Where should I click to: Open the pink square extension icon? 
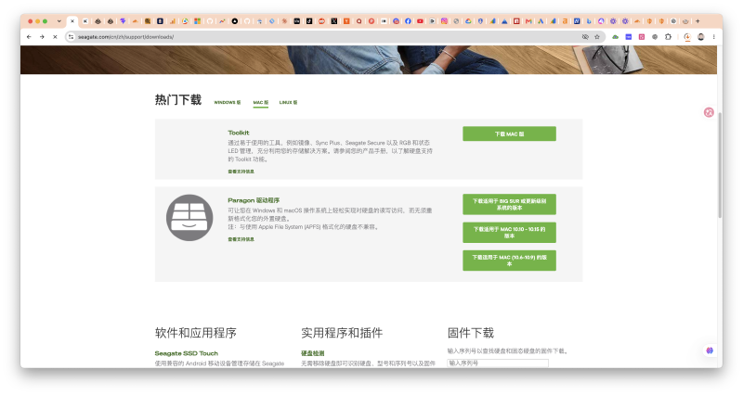point(642,36)
